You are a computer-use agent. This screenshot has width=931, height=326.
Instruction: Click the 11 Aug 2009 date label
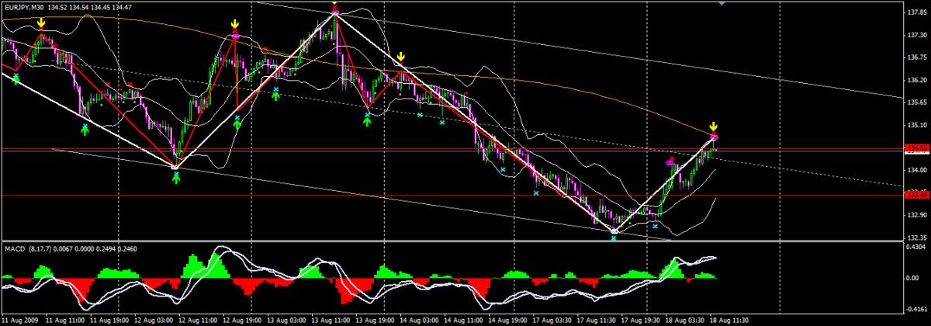coord(19,319)
